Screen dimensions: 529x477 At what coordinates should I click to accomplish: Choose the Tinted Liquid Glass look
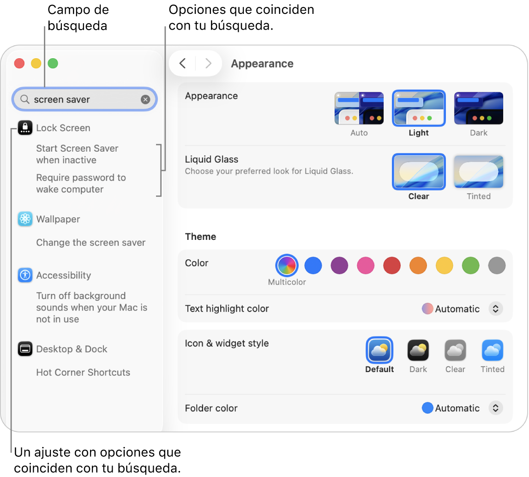click(478, 172)
